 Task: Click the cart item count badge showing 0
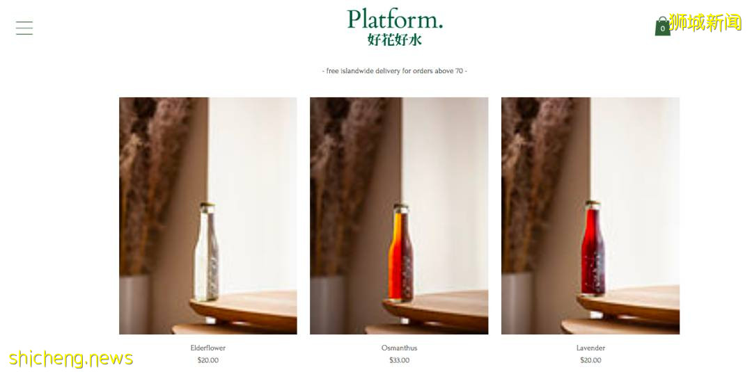tap(662, 29)
